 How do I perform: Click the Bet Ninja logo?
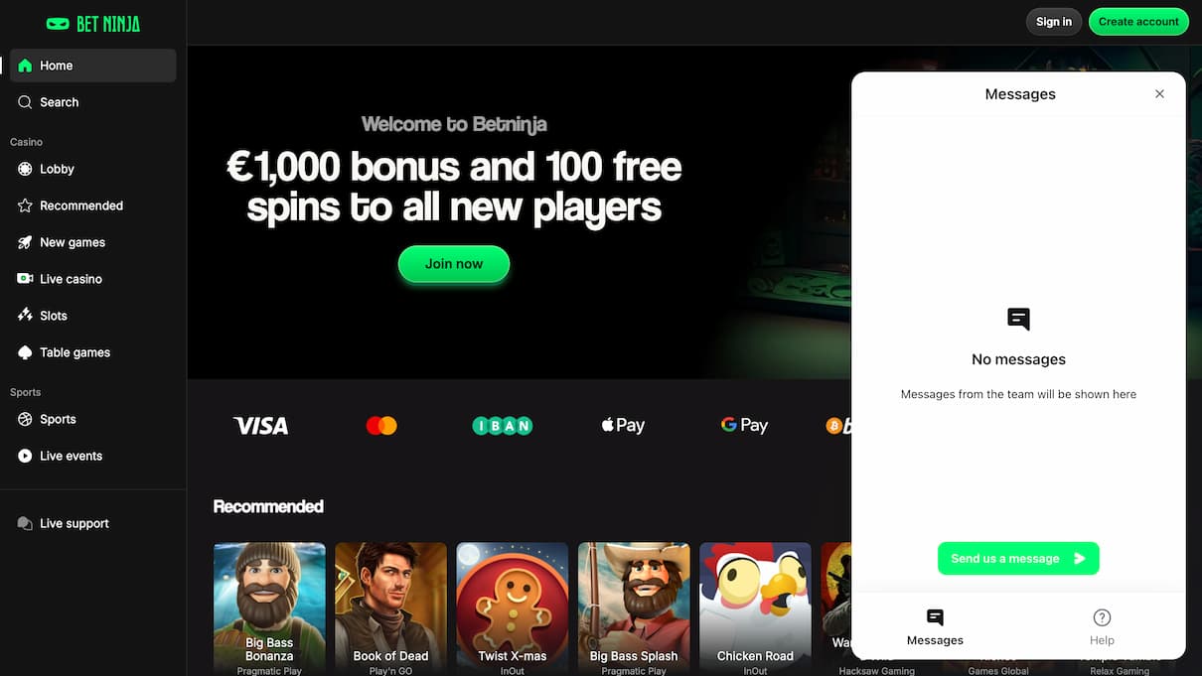pyautogui.click(x=93, y=23)
